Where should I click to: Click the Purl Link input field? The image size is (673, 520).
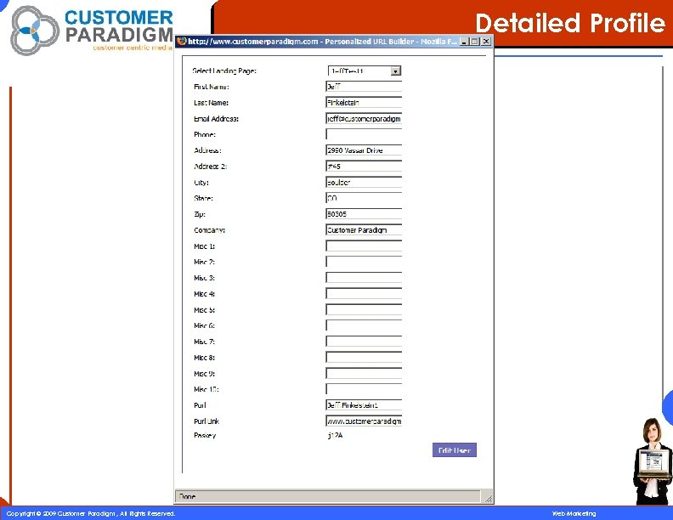364,421
